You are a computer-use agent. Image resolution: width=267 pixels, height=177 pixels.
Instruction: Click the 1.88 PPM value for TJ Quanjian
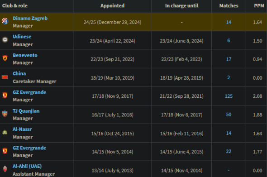click(257, 115)
